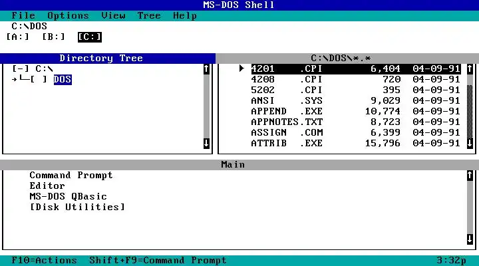Select drive C:
Screen dimensions: 479x266
click(90, 37)
